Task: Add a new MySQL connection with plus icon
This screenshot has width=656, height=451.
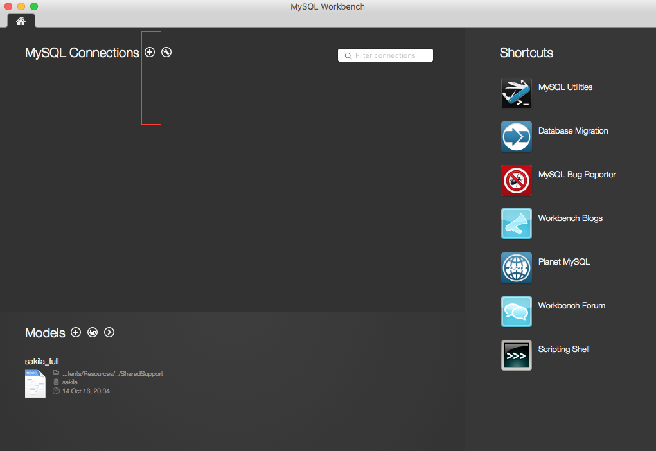Action: [x=150, y=52]
